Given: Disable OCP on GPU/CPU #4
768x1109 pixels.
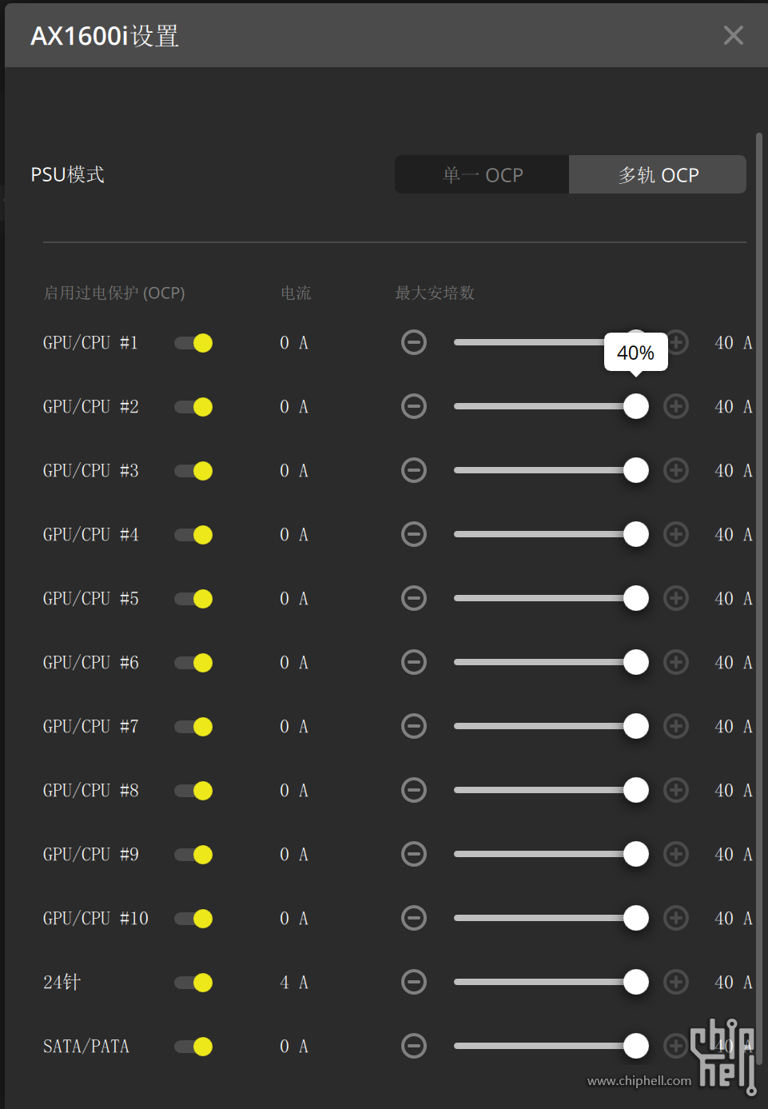Looking at the screenshot, I should click(x=193, y=535).
